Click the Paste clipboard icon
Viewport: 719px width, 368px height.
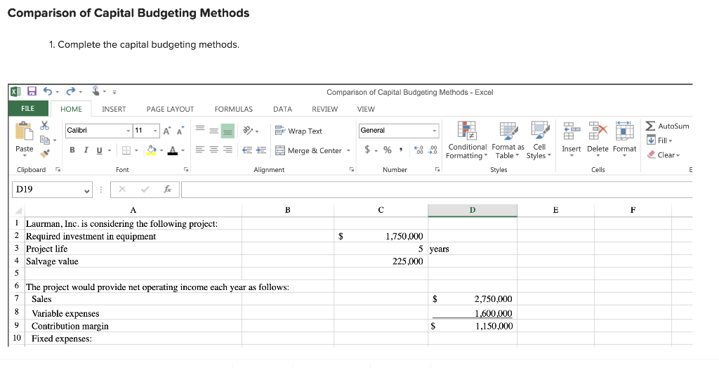(24, 131)
